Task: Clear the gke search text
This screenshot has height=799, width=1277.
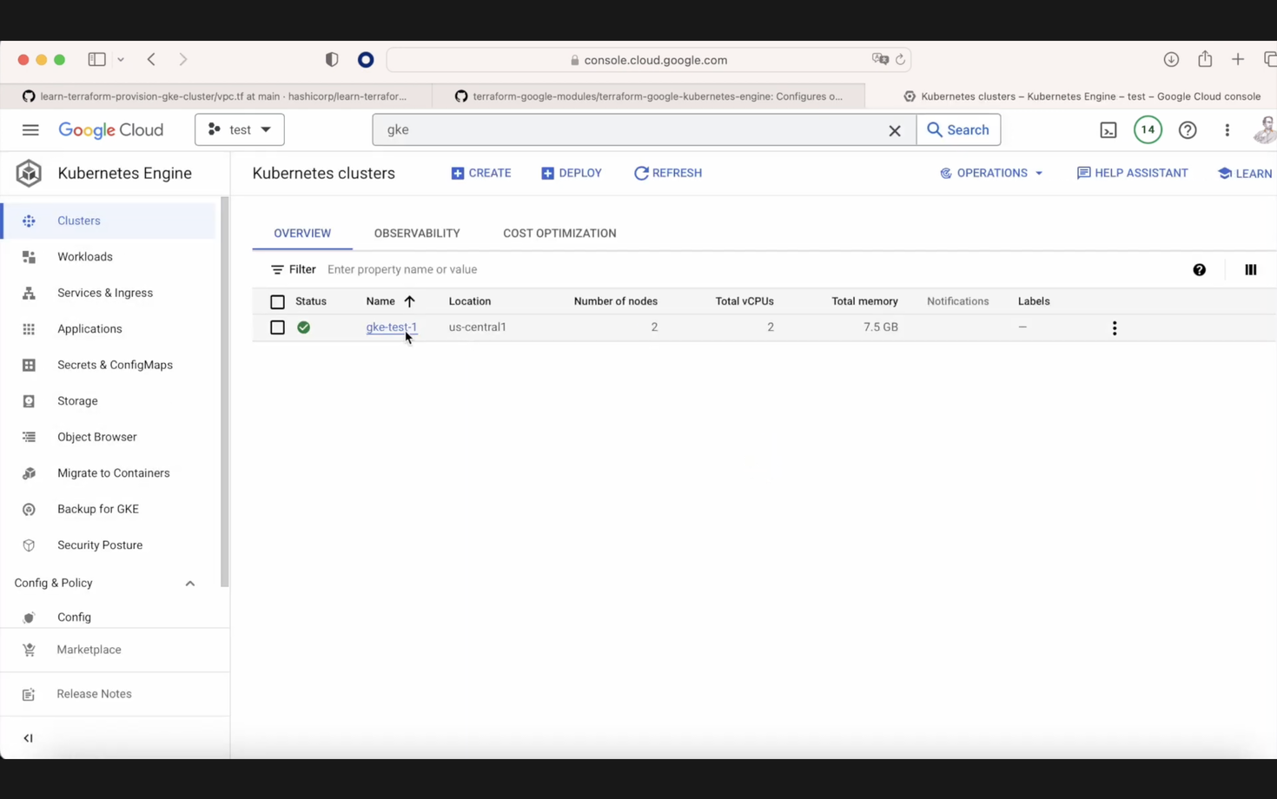Action: click(x=894, y=130)
